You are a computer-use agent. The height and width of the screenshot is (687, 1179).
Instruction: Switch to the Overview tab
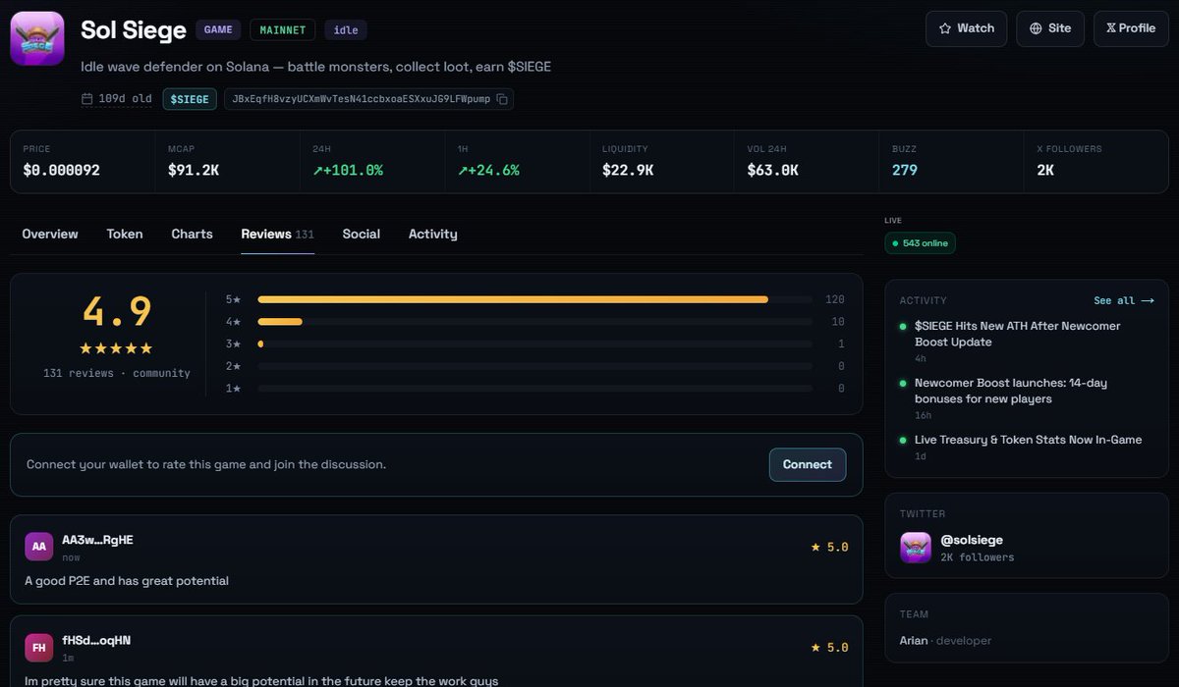click(x=50, y=234)
